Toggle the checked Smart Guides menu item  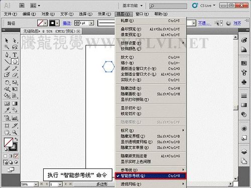click(151, 176)
